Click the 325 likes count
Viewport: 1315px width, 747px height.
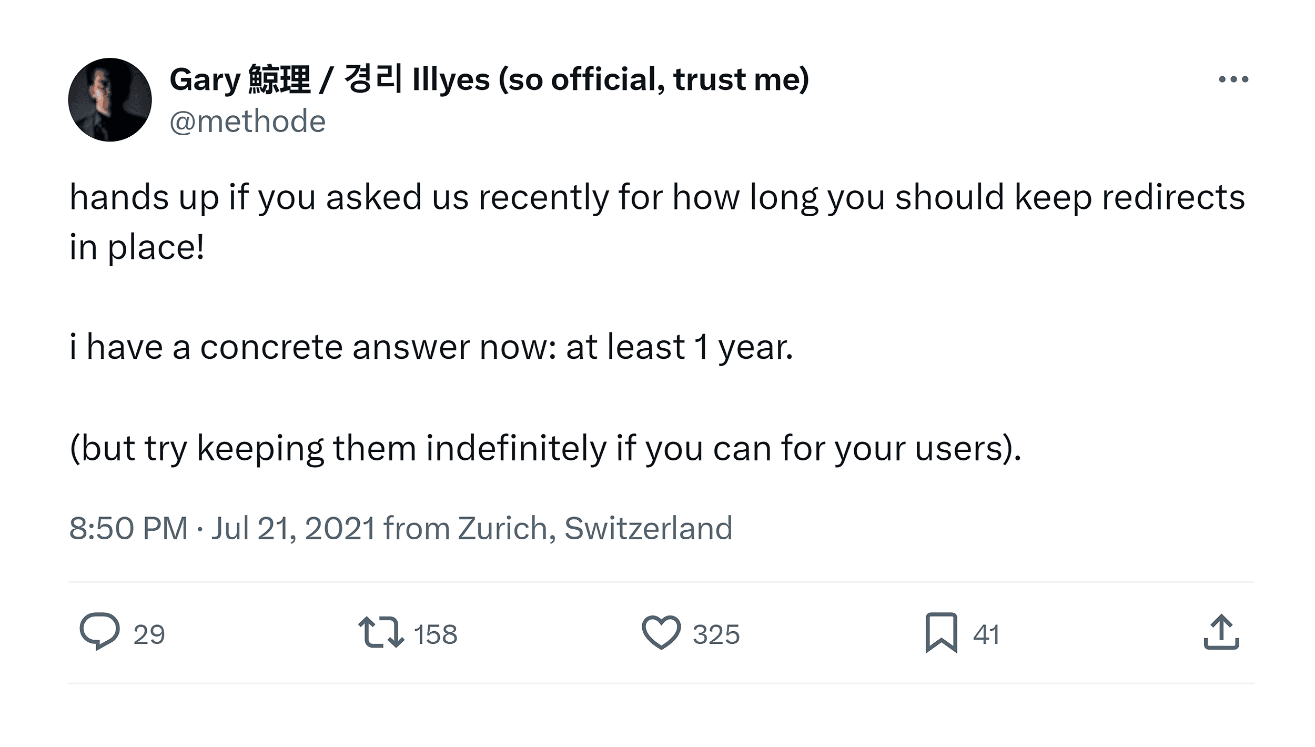click(x=716, y=634)
